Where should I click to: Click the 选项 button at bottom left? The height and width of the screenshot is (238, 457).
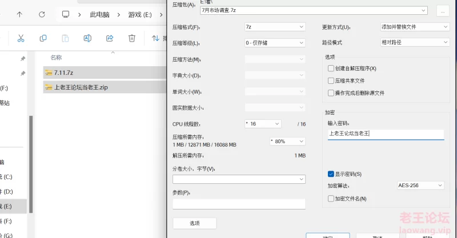(194, 223)
